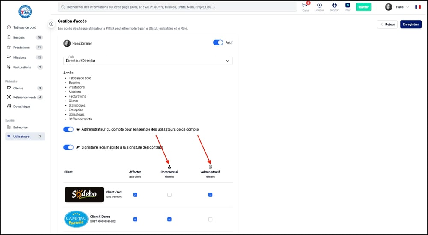This screenshot has height=235, width=428.
Task: Open the Piter chat icon
Action: point(348,6)
